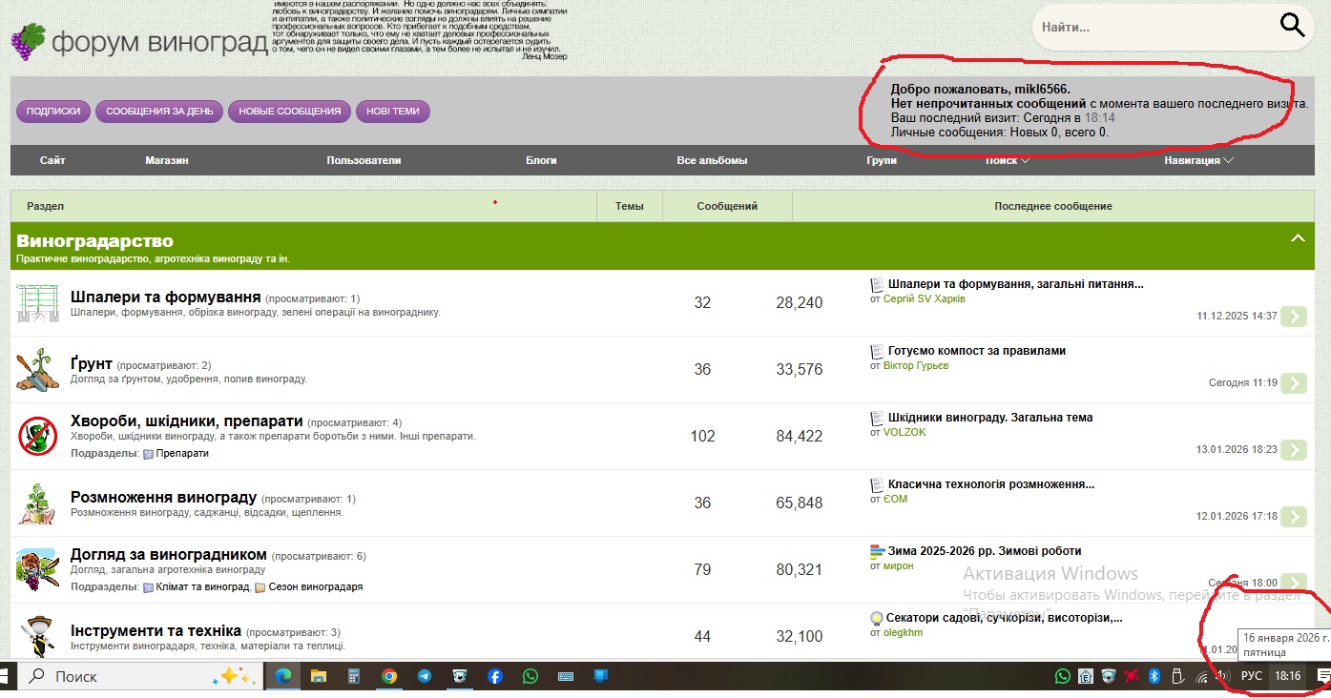Collapse the Виноградарство category section

pos(1297,237)
